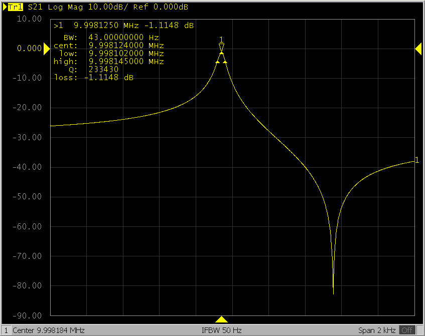Open the S21 measurement parameter selection
Screen dimensions: 425x336
35,8
